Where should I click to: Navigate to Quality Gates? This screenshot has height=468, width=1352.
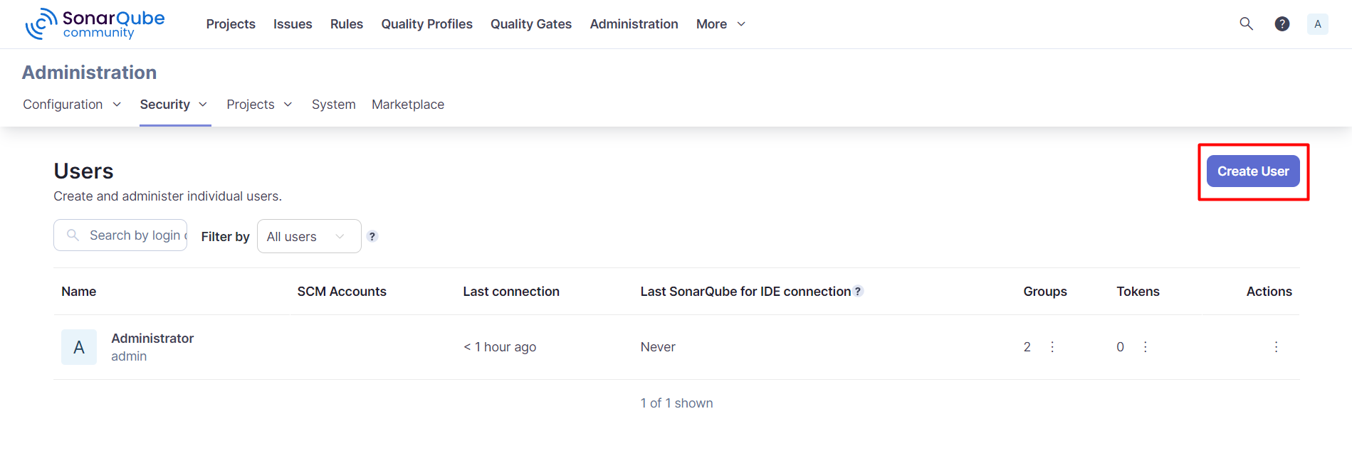(x=530, y=23)
